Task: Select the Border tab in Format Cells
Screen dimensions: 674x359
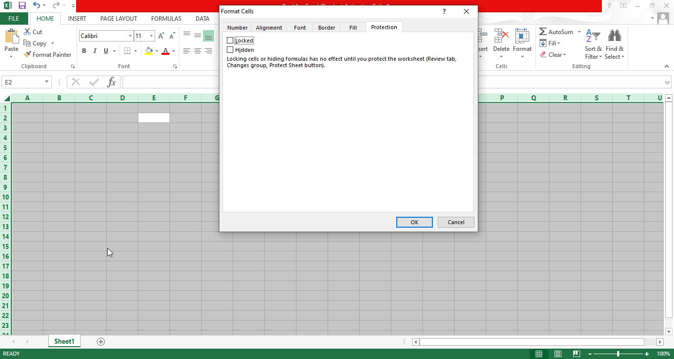Action: coord(327,28)
